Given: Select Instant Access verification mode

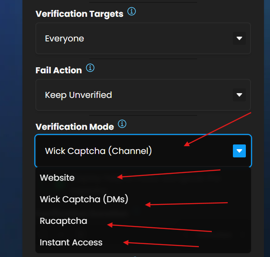Looking at the screenshot, I should pos(71,242).
